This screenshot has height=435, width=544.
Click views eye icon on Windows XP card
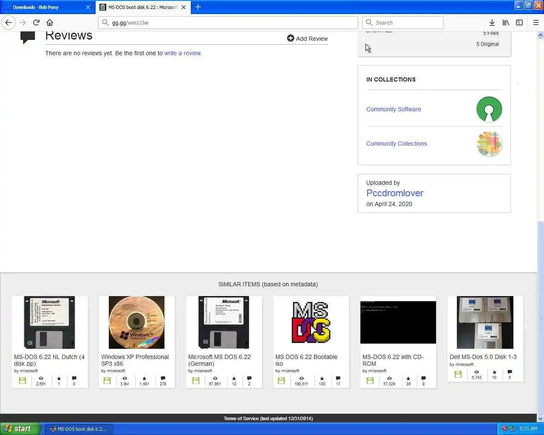tap(125, 378)
